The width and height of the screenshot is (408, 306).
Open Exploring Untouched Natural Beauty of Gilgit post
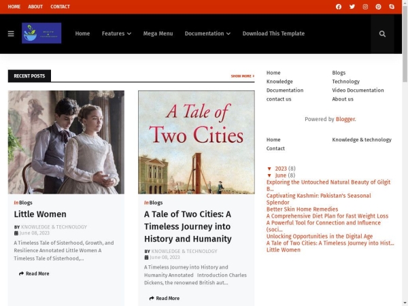[328, 186]
